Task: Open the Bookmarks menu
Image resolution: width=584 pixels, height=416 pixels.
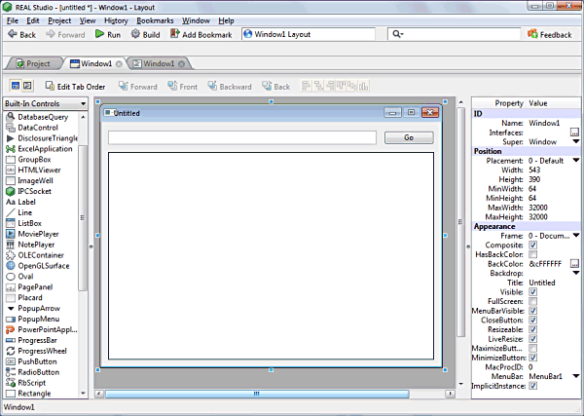Action: click(x=155, y=19)
